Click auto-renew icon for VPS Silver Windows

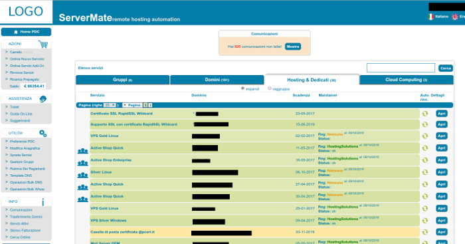point(425,221)
